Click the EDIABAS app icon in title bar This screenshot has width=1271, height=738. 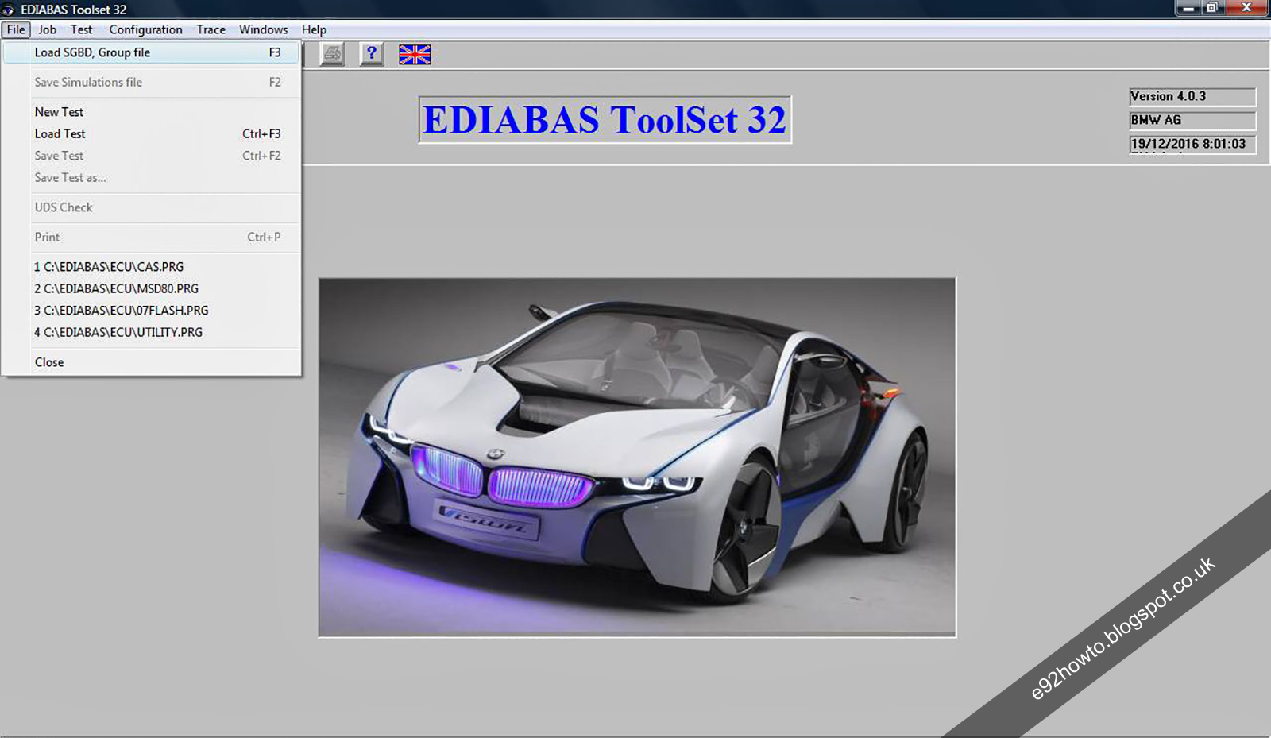(x=8, y=10)
